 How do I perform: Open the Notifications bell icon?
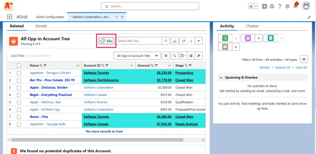(295, 6)
